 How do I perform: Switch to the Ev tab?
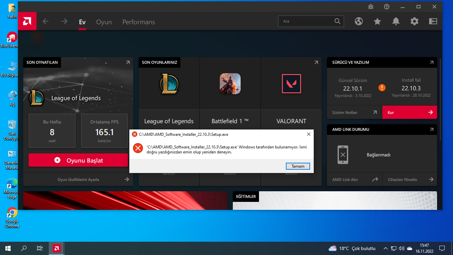[82, 22]
